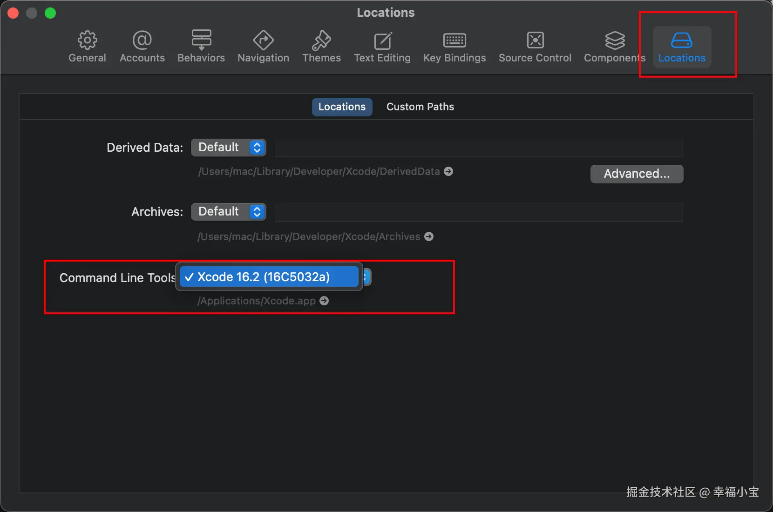Close the Locations preferences window
Image resolution: width=773 pixels, height=512 pixels.
coord(13,13)
